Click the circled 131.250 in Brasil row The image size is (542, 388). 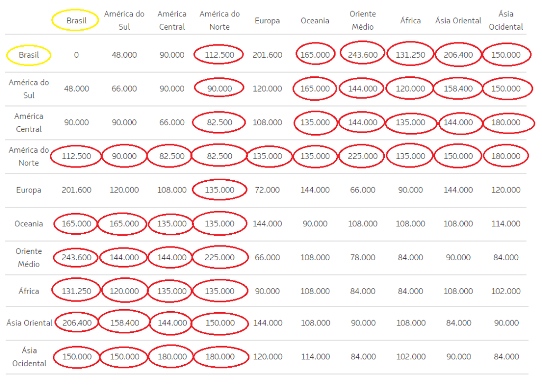click(410, 54)
